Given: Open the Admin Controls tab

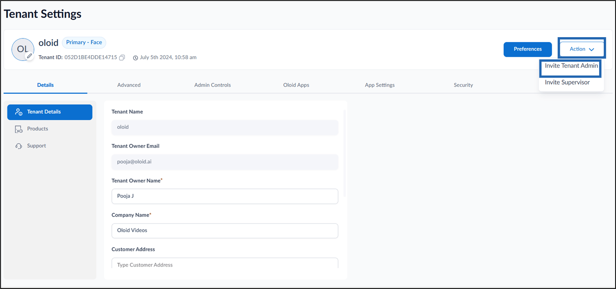Looking at the screenshot, I should (x=213, y=85).
